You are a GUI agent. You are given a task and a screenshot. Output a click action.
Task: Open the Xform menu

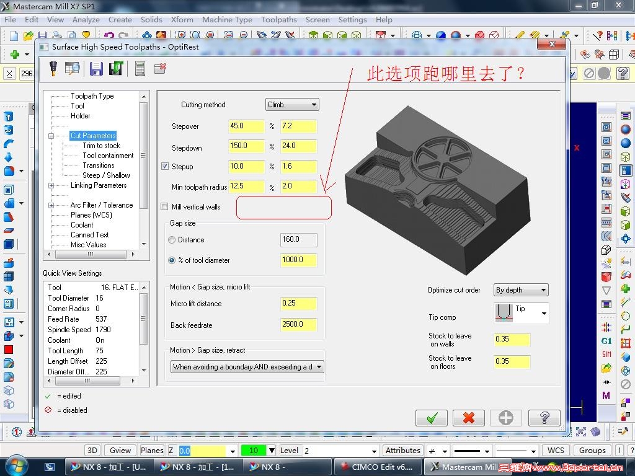[182, 19]
